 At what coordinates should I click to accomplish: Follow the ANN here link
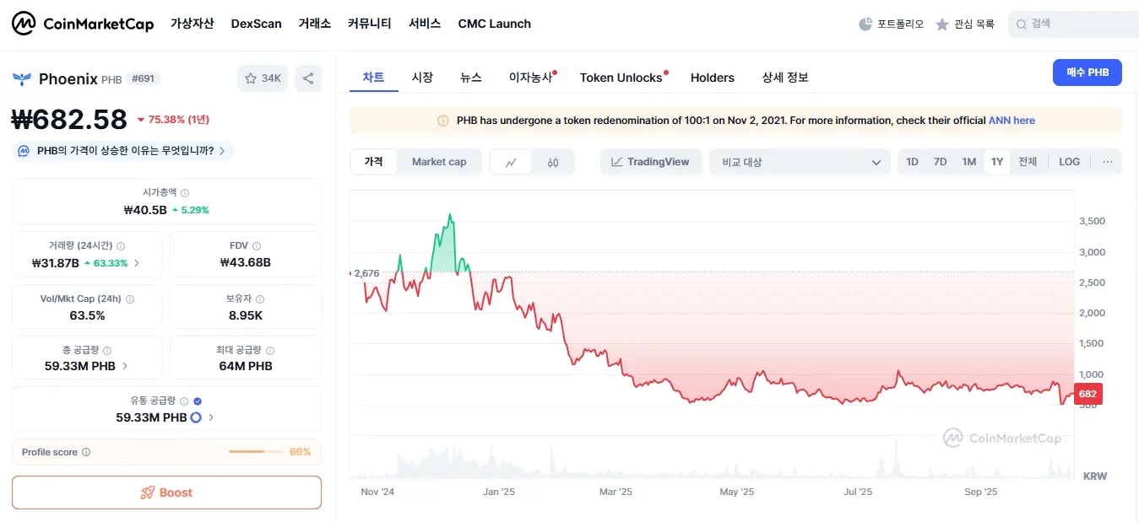(1012, 121)
